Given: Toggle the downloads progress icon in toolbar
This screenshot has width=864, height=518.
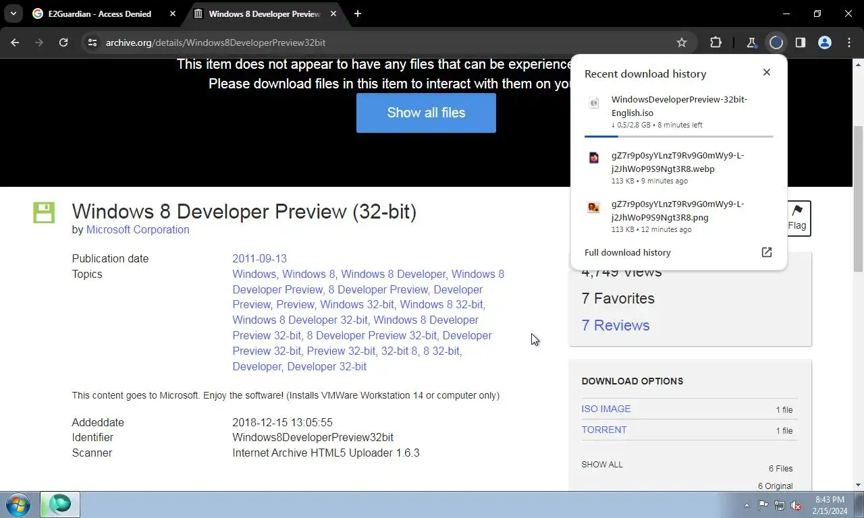Looking at the screenshot, I should (776, 42).
